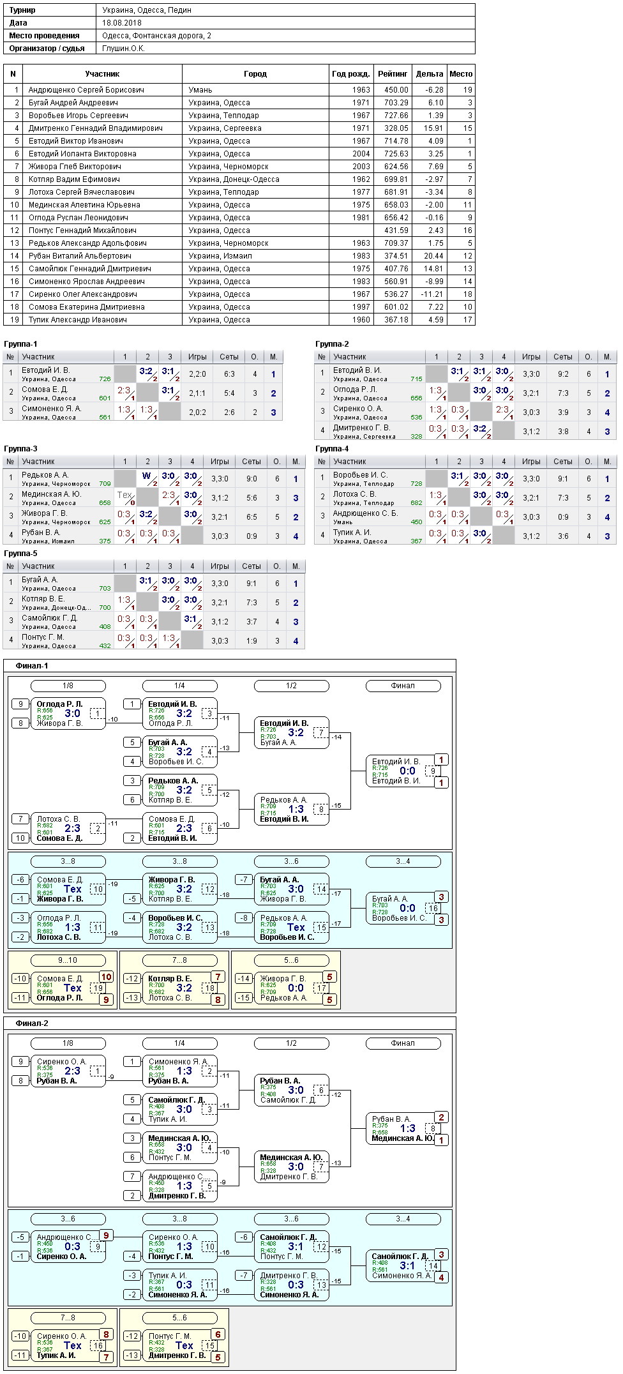623x1374 pixels.
Task: Select participant 'Лотоха Сергей Вячеславович'
Action: [82, 192]
